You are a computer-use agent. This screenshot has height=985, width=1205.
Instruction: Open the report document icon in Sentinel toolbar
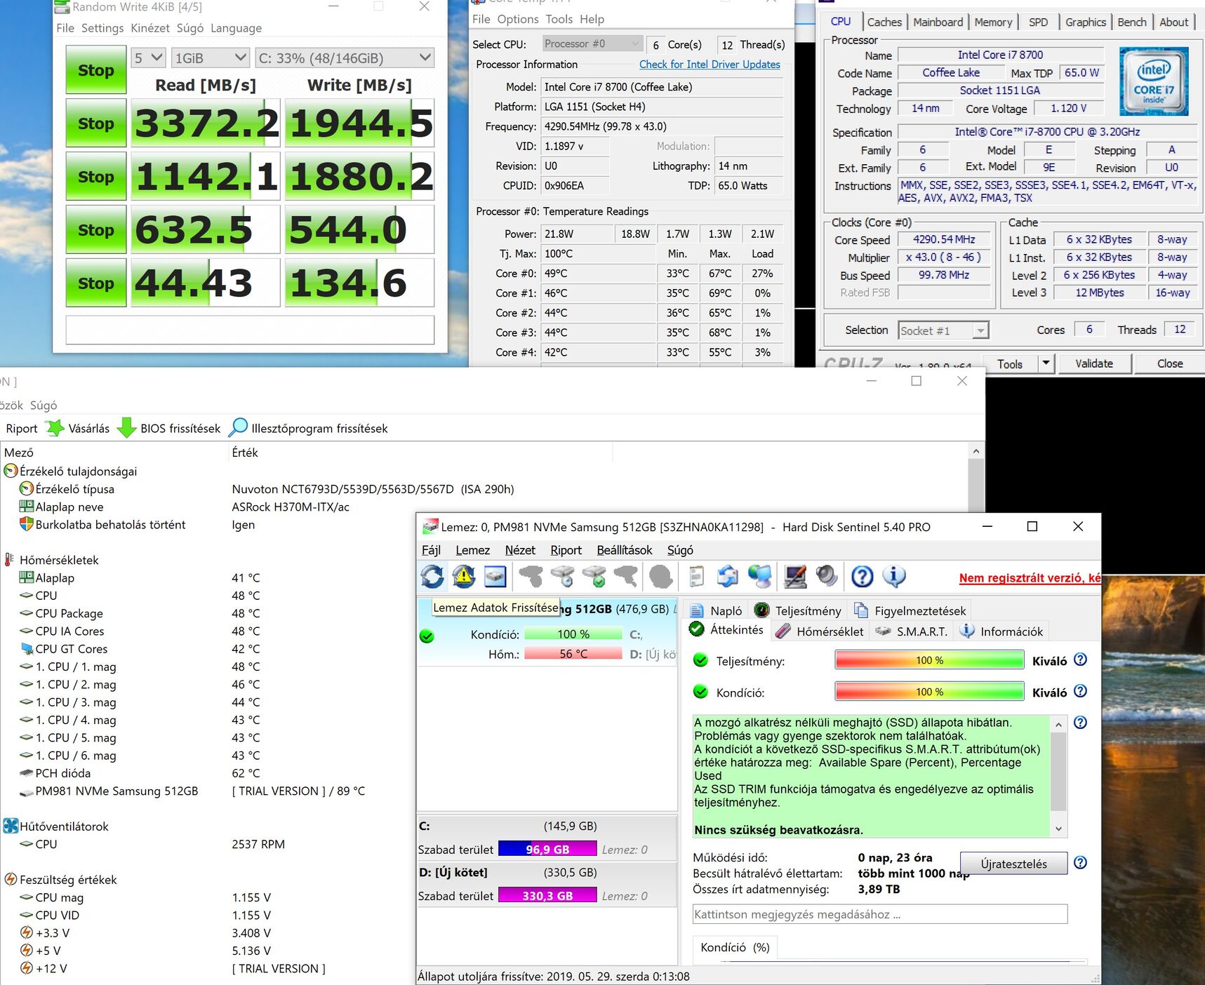click(x=696, y=577)
